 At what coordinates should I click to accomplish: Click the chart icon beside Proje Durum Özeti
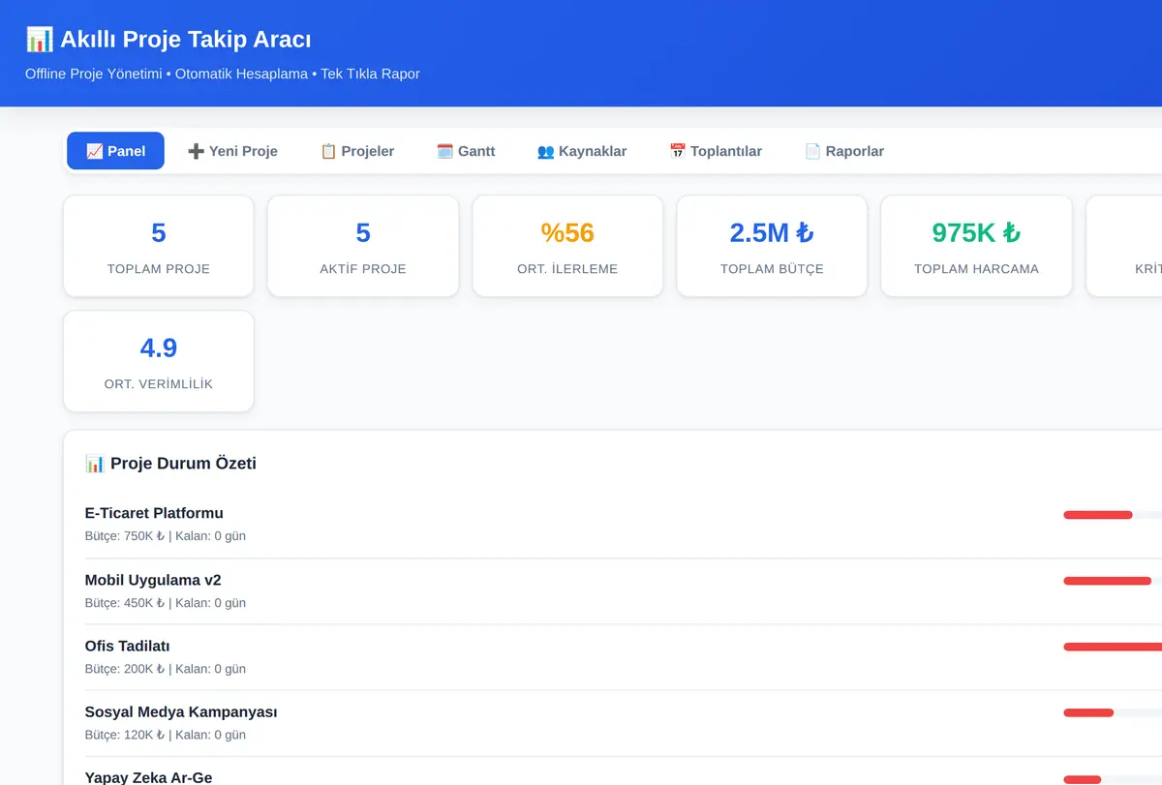(95, 464)
